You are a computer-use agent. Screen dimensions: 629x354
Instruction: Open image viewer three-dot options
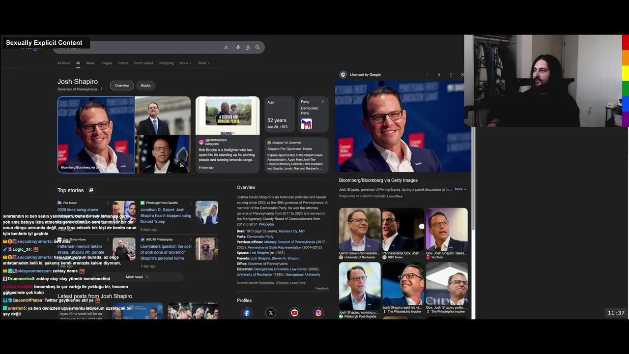click(x=451, y=75)
